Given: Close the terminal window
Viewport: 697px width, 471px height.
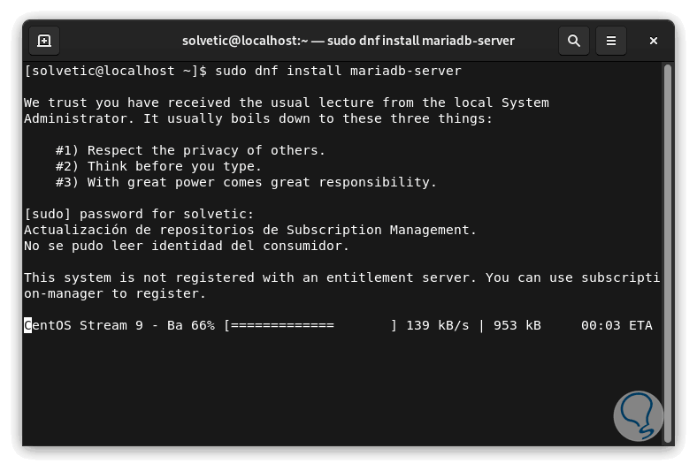Looking at the screenshot, I should [x=654, y=41].
